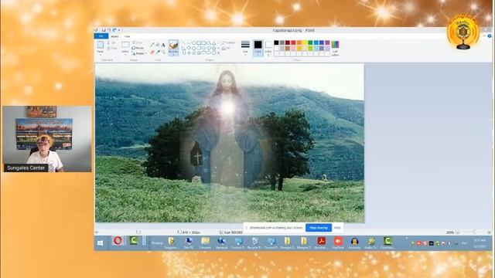This screenshot has height=278, width=495.
Task: Click the Save icon in Quick Access Toolbar
Action: coord(103,30)
